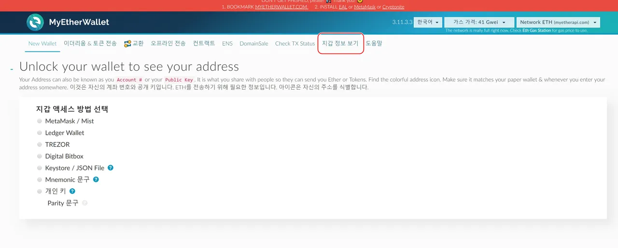Open the 도움말 tab
Image resolution: width=618 pixels, height=248 pixels.
tap(374, 43)
